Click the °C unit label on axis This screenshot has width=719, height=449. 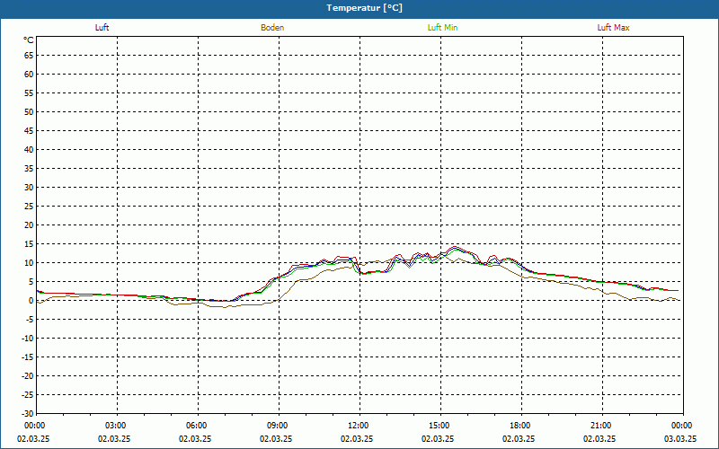pos(29,40)
